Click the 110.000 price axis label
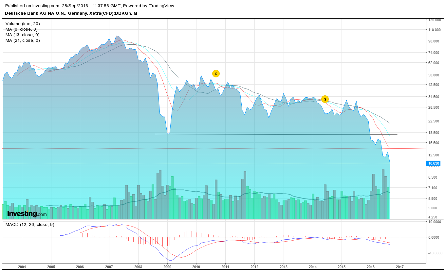 point(435,30)
